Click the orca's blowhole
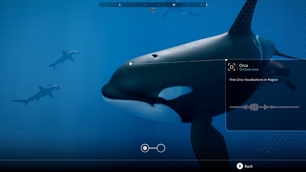This screenshot has width=306, height=172. pyautogui.click(x=155, y=56)
